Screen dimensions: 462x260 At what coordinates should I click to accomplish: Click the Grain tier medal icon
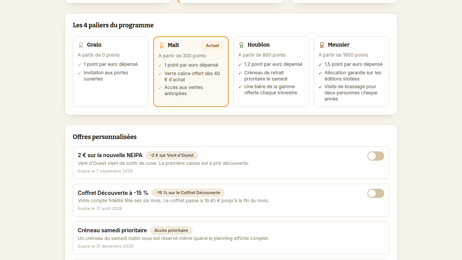pos(81,45)
